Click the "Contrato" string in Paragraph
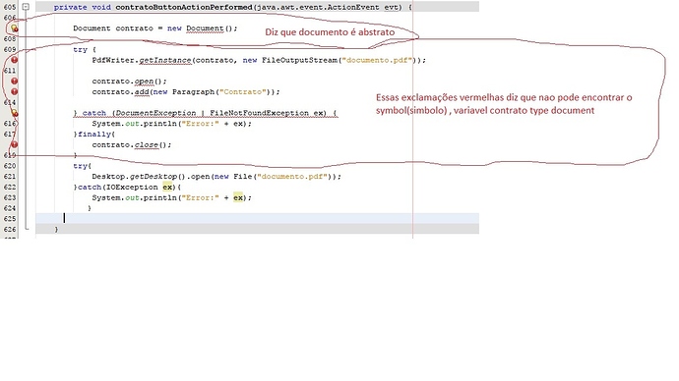679x381 pixels. coord(242,91)
